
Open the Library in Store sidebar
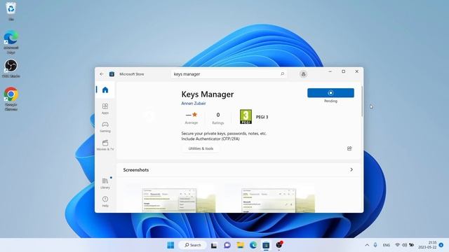tap(105, 183)
